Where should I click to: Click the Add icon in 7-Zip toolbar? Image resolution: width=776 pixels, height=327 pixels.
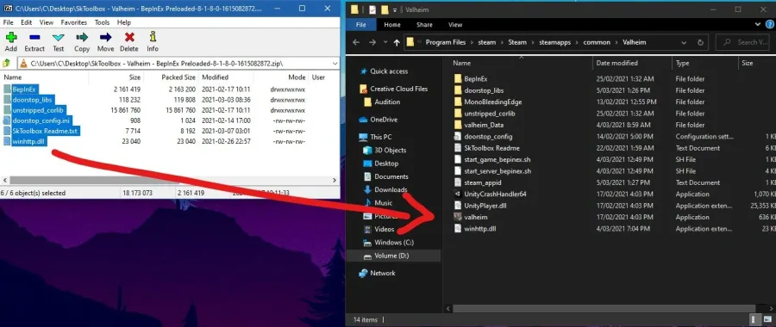point(11,38)
